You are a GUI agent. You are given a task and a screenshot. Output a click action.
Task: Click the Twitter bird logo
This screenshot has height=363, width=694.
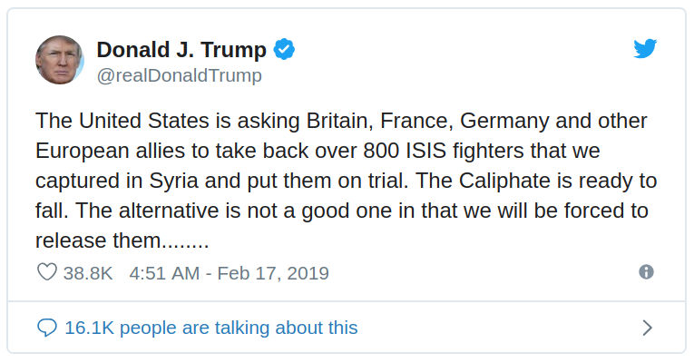(645, 49)
